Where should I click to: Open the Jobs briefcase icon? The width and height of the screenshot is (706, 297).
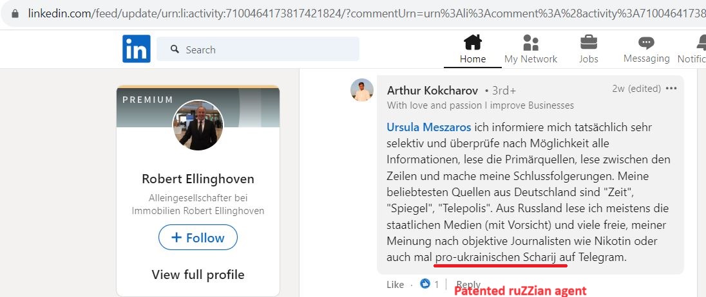click(589, 42)
